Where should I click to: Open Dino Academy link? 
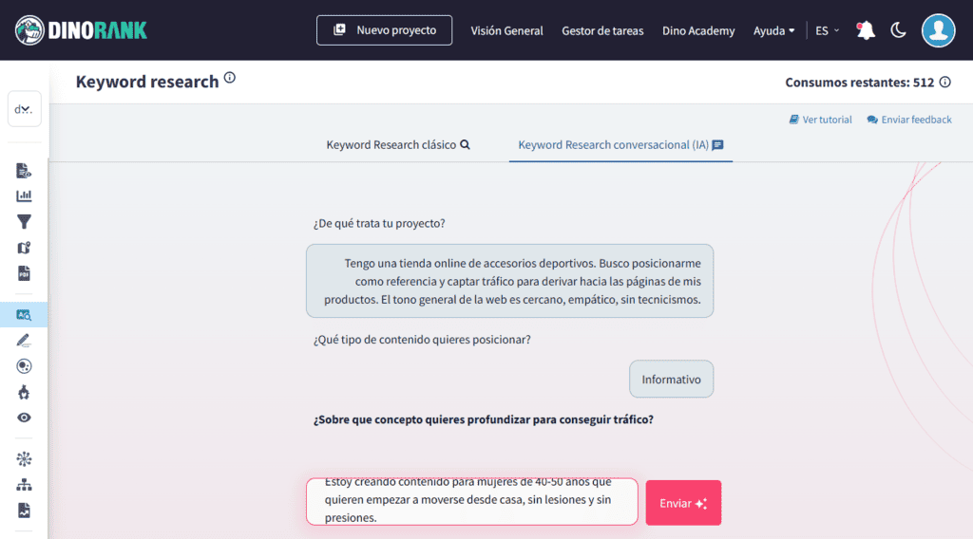point(698,31)
